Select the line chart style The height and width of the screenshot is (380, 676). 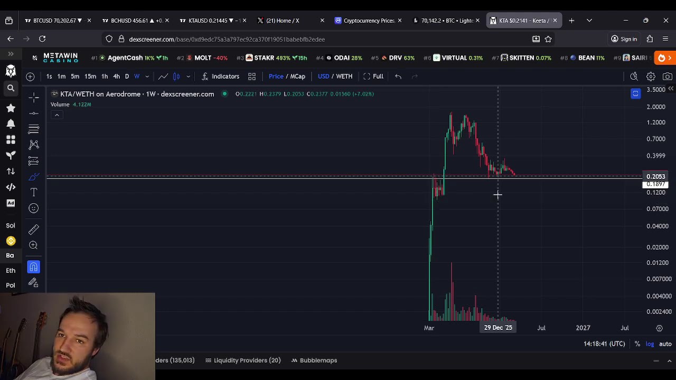pyautogui.click(x=163, y=77)
